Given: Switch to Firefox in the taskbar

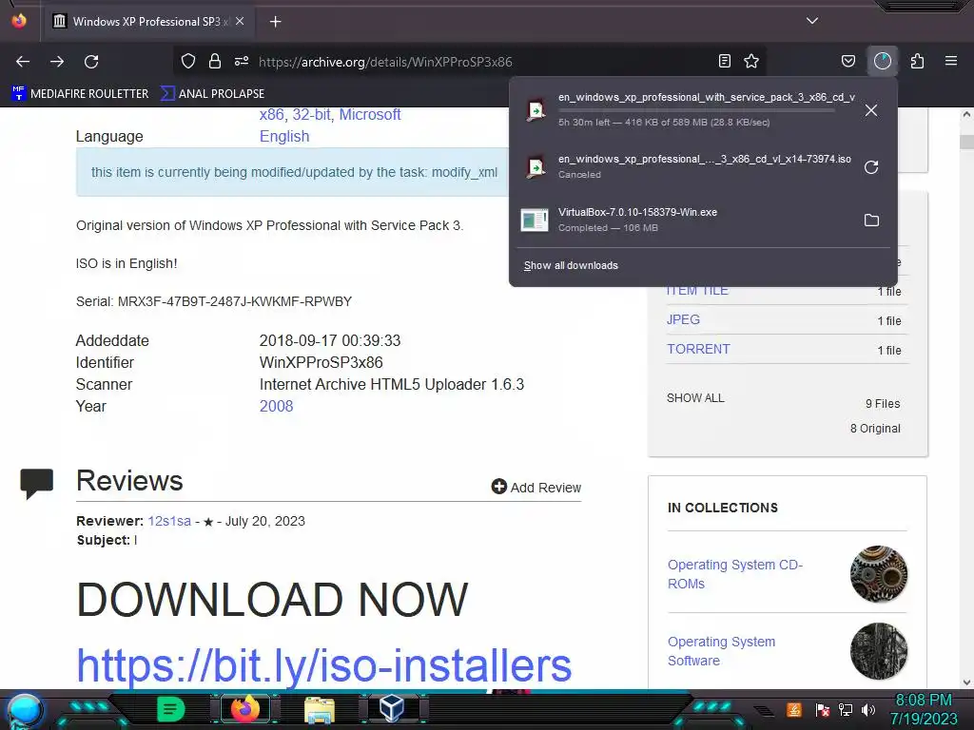Looking at the screenshot, I should point(244,709).
